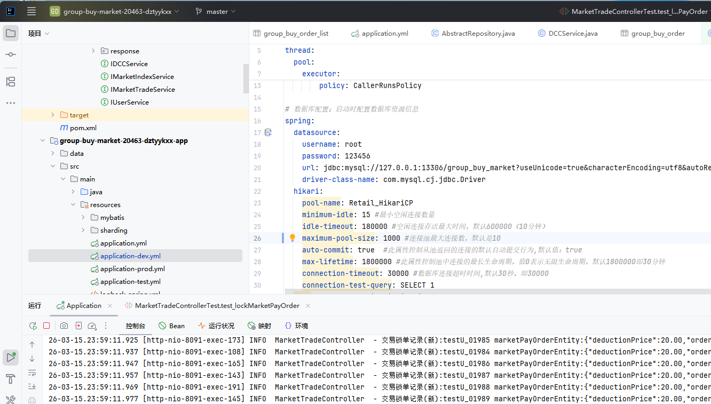
Task: Collapse the resources folder
Action: click(x=73, y=205)
